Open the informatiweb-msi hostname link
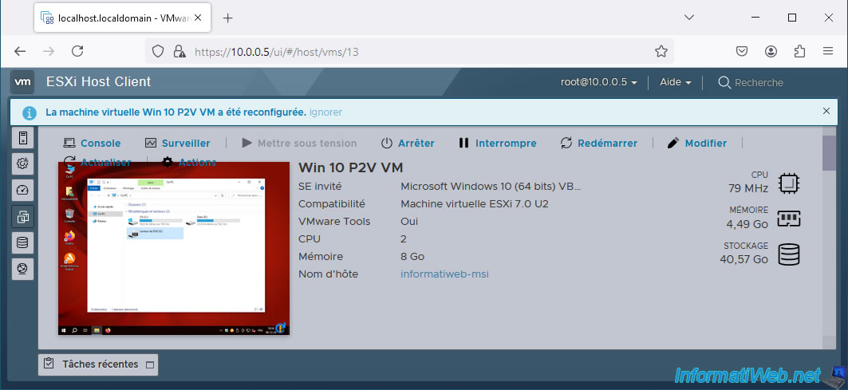Image resolution: width=848 pixels, height=390 pixels. (x=444, y=274)
